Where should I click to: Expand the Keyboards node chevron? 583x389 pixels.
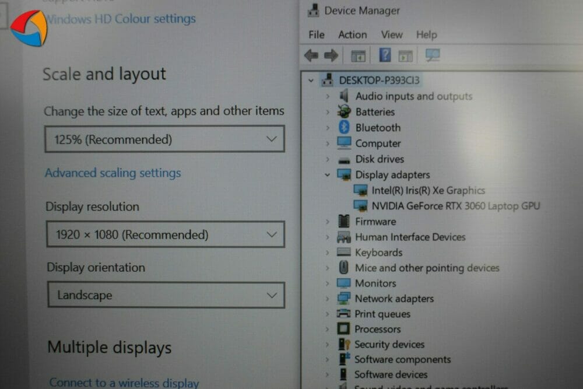328,253
